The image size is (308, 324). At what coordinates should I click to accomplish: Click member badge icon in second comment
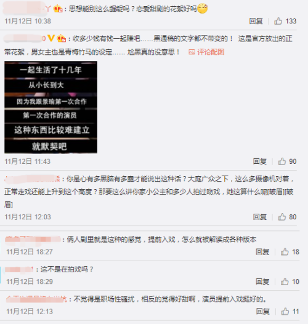click(62, 38)
